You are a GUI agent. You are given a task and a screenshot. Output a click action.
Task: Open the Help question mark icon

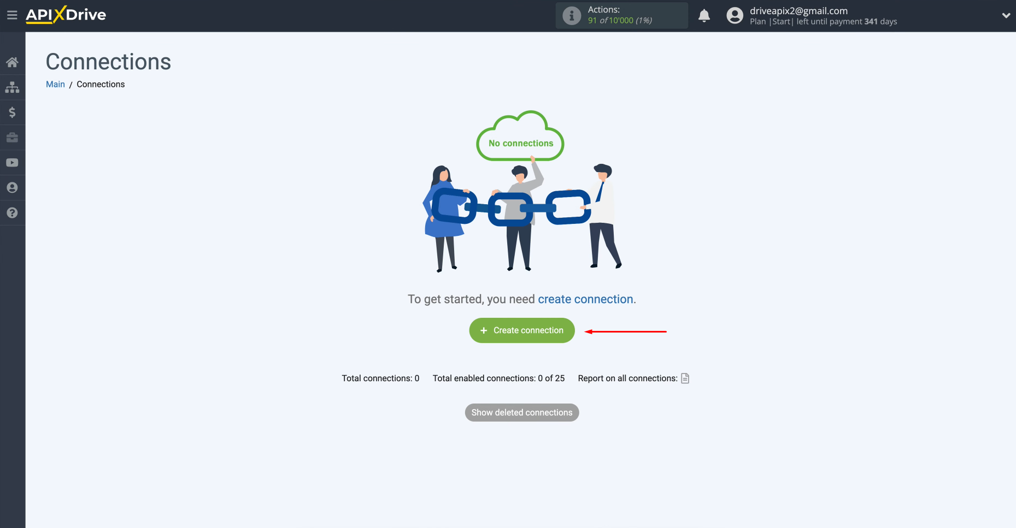pos(12,212)
